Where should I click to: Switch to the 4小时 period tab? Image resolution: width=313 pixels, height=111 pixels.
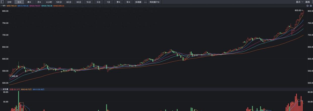(49, 2)
